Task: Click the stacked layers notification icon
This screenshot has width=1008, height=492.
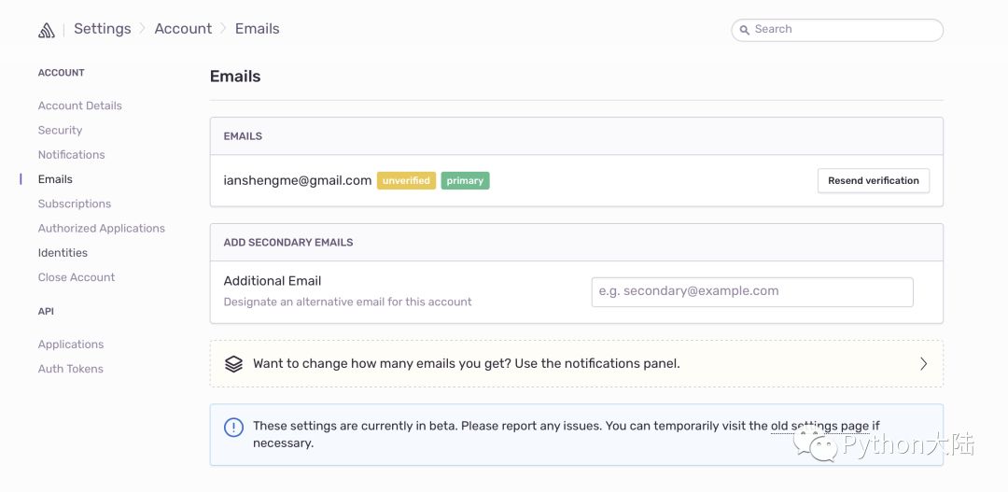Action: click(x=233, y=364)
